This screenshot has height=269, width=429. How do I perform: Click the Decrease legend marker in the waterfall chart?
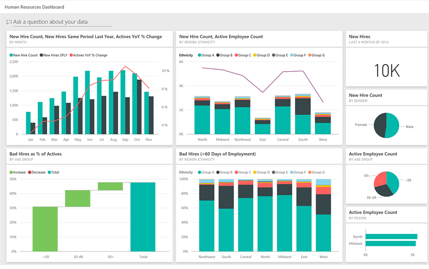tap(30, 172)
